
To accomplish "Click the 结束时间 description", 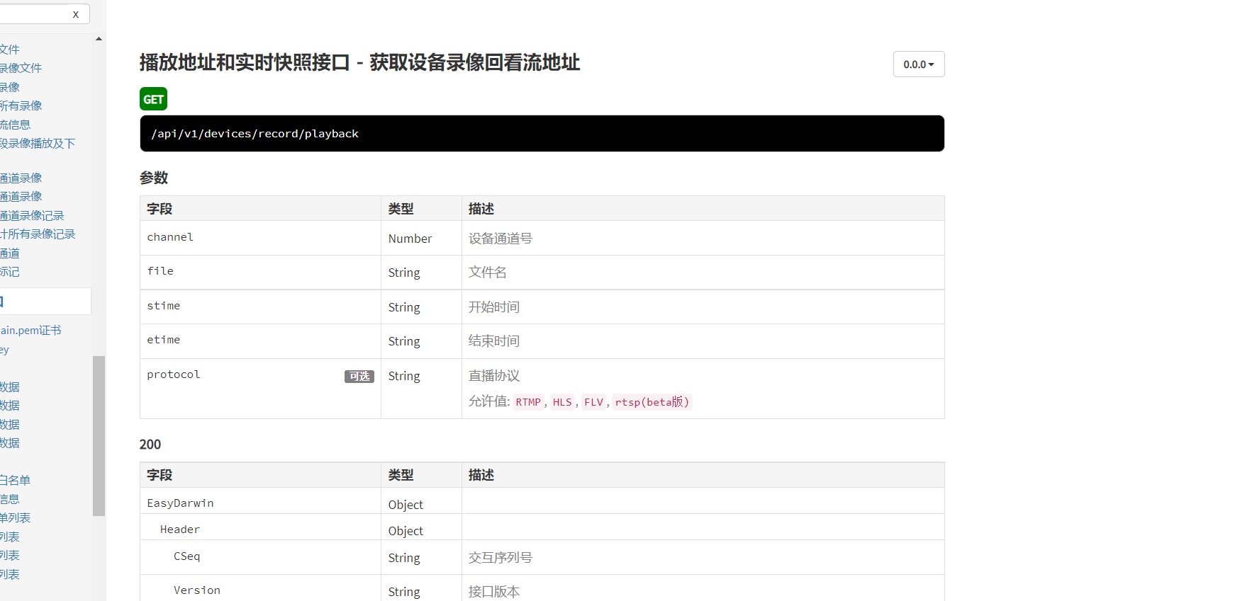I will [x=494, y=341].
